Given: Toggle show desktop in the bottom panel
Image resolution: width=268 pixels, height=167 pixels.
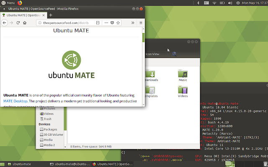Looking at the screenshot, I should (x=3, y=164).
